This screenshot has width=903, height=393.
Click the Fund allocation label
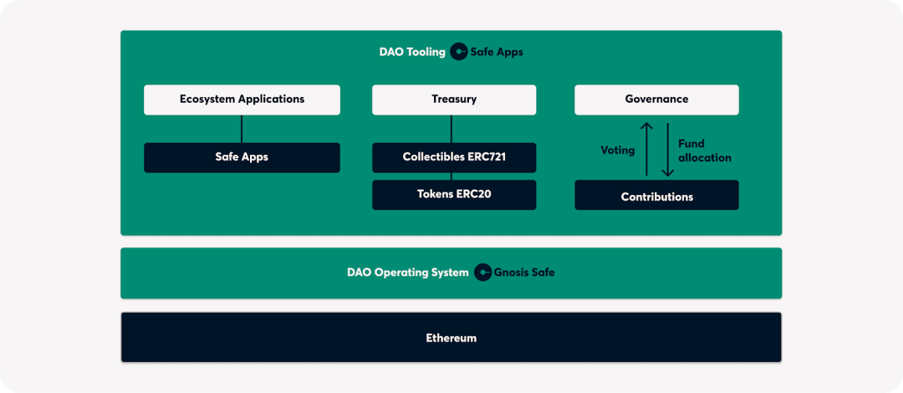pos(704,151)
